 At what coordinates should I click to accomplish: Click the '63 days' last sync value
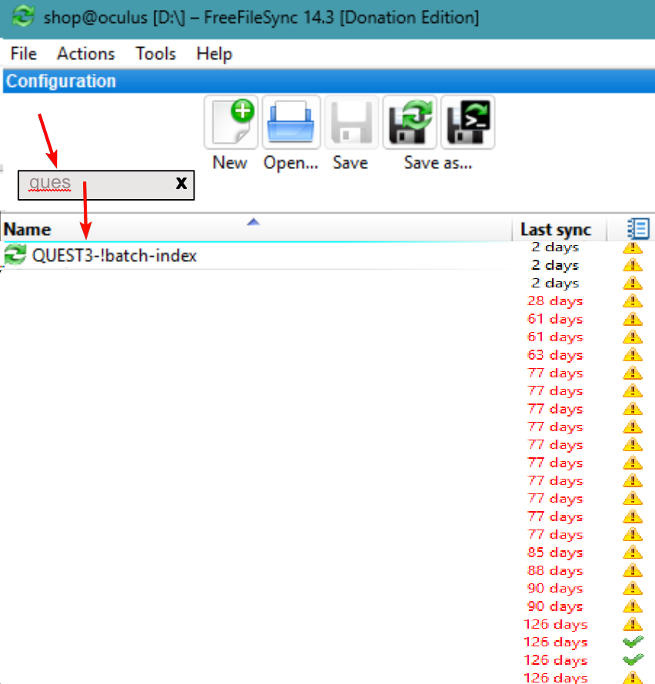coord(554,355)
